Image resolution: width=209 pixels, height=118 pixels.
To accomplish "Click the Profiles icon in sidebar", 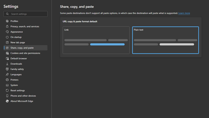I will pyautogui.click(x=7, y=21).
